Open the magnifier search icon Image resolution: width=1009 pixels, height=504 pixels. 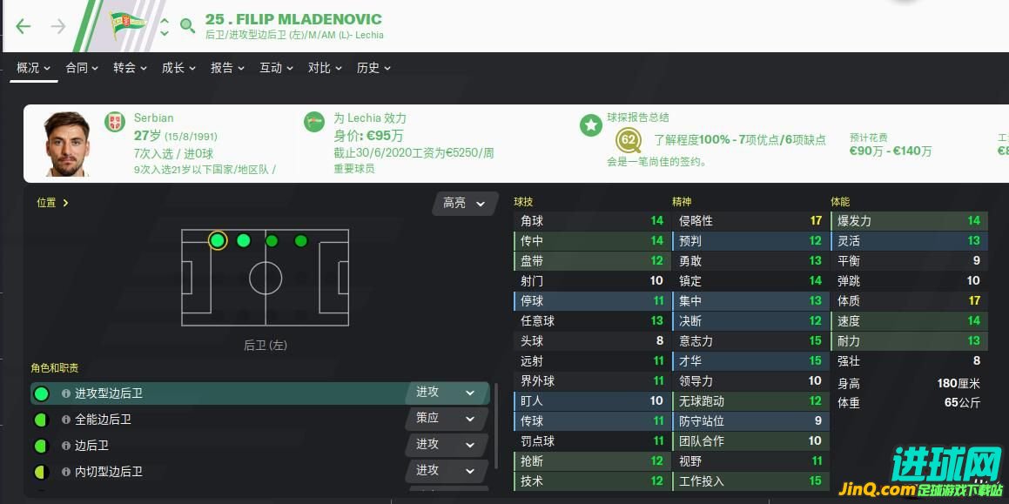pos(187,26)
